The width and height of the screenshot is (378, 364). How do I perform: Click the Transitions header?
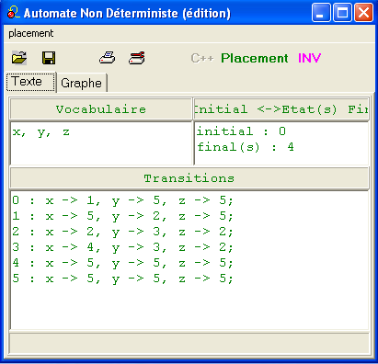coord(189,178)
